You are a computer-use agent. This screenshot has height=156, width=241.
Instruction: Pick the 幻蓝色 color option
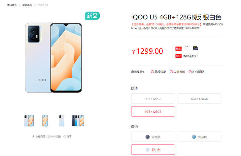(199, 137)
